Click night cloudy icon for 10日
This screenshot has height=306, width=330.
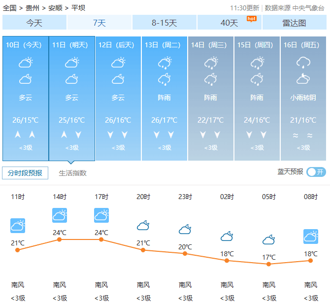pyautogui.click(x=26, y=79)
